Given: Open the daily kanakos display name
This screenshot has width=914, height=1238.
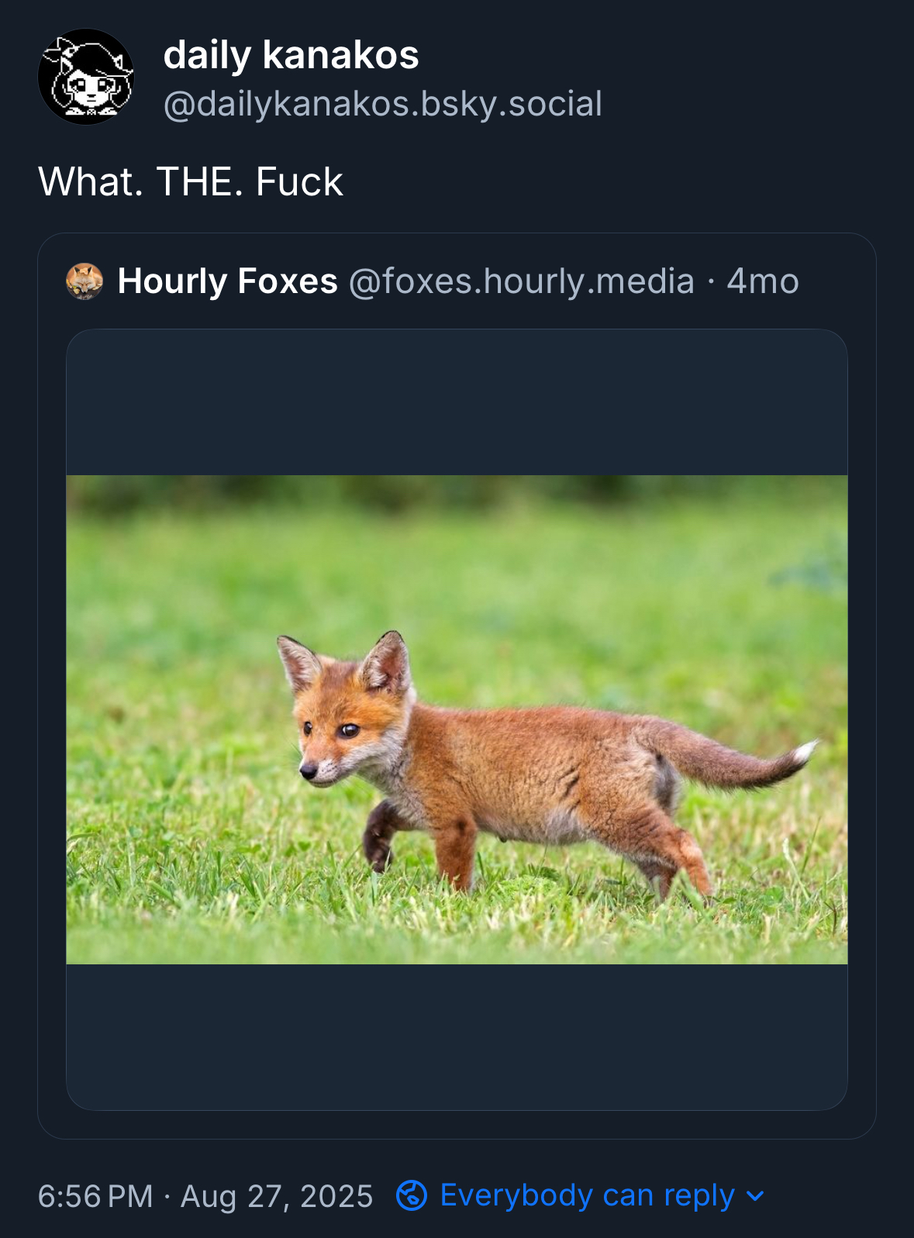Looking at the screenshot, I should coord(291,55).
